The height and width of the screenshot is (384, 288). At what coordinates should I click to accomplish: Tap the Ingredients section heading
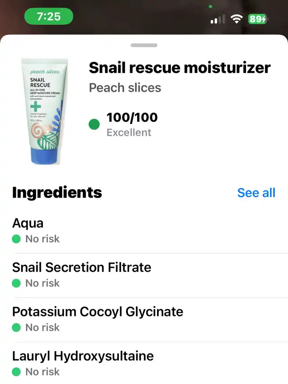tap(57, 193)
